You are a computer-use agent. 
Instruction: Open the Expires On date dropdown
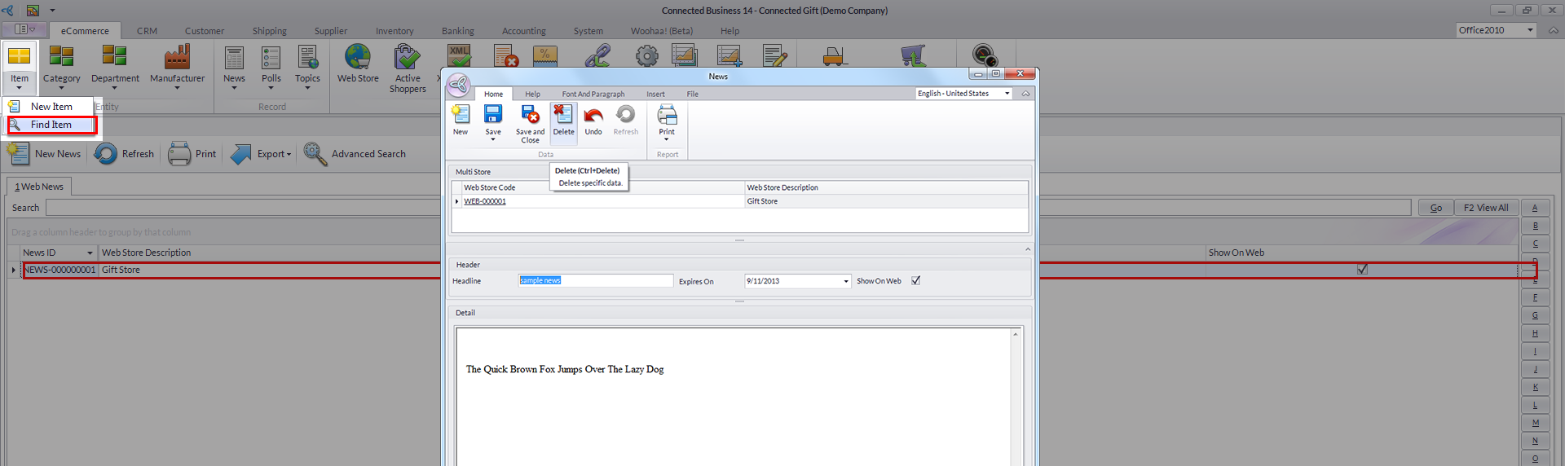[x=845, y=281]
